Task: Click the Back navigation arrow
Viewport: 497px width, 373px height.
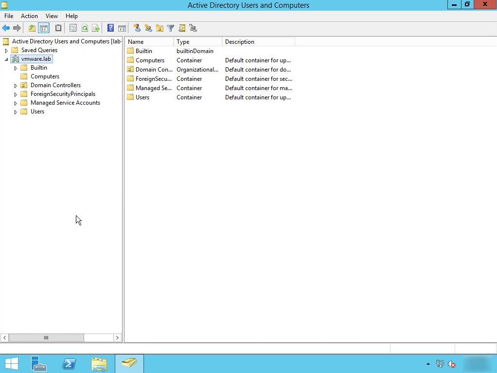Action: tap(6, 28)
